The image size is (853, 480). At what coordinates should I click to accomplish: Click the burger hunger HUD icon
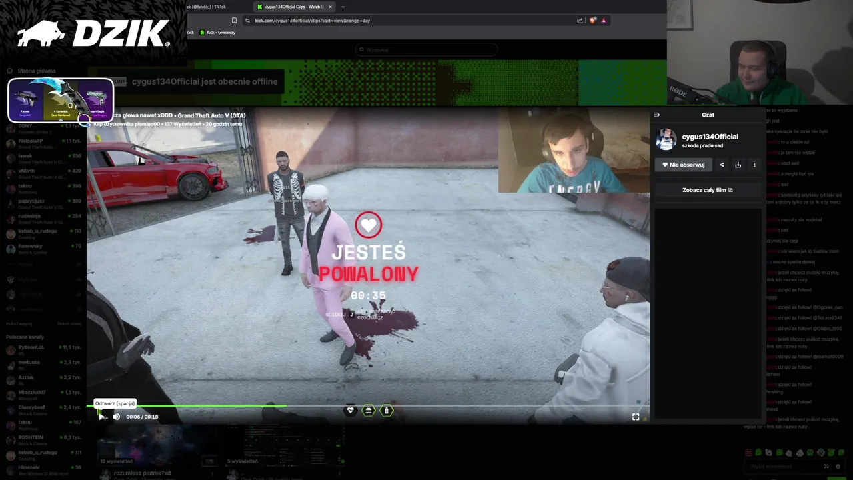point(369,411)
